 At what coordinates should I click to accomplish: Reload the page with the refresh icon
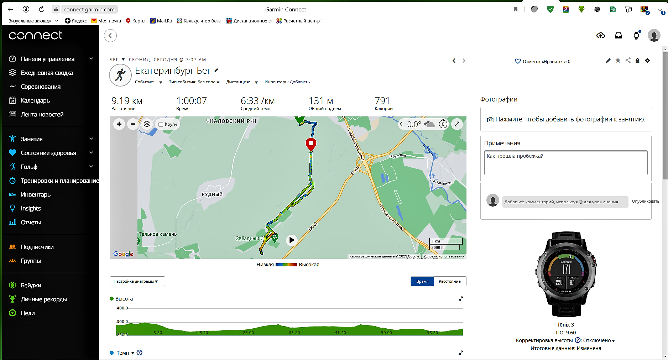tap(42, 9)
